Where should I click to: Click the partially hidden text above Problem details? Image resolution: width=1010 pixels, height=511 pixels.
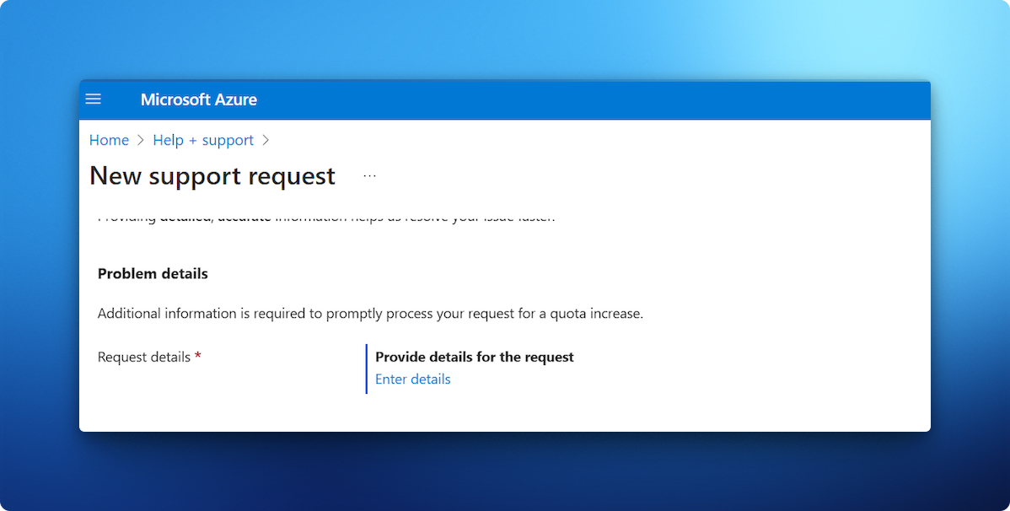[x=326, y=218]
